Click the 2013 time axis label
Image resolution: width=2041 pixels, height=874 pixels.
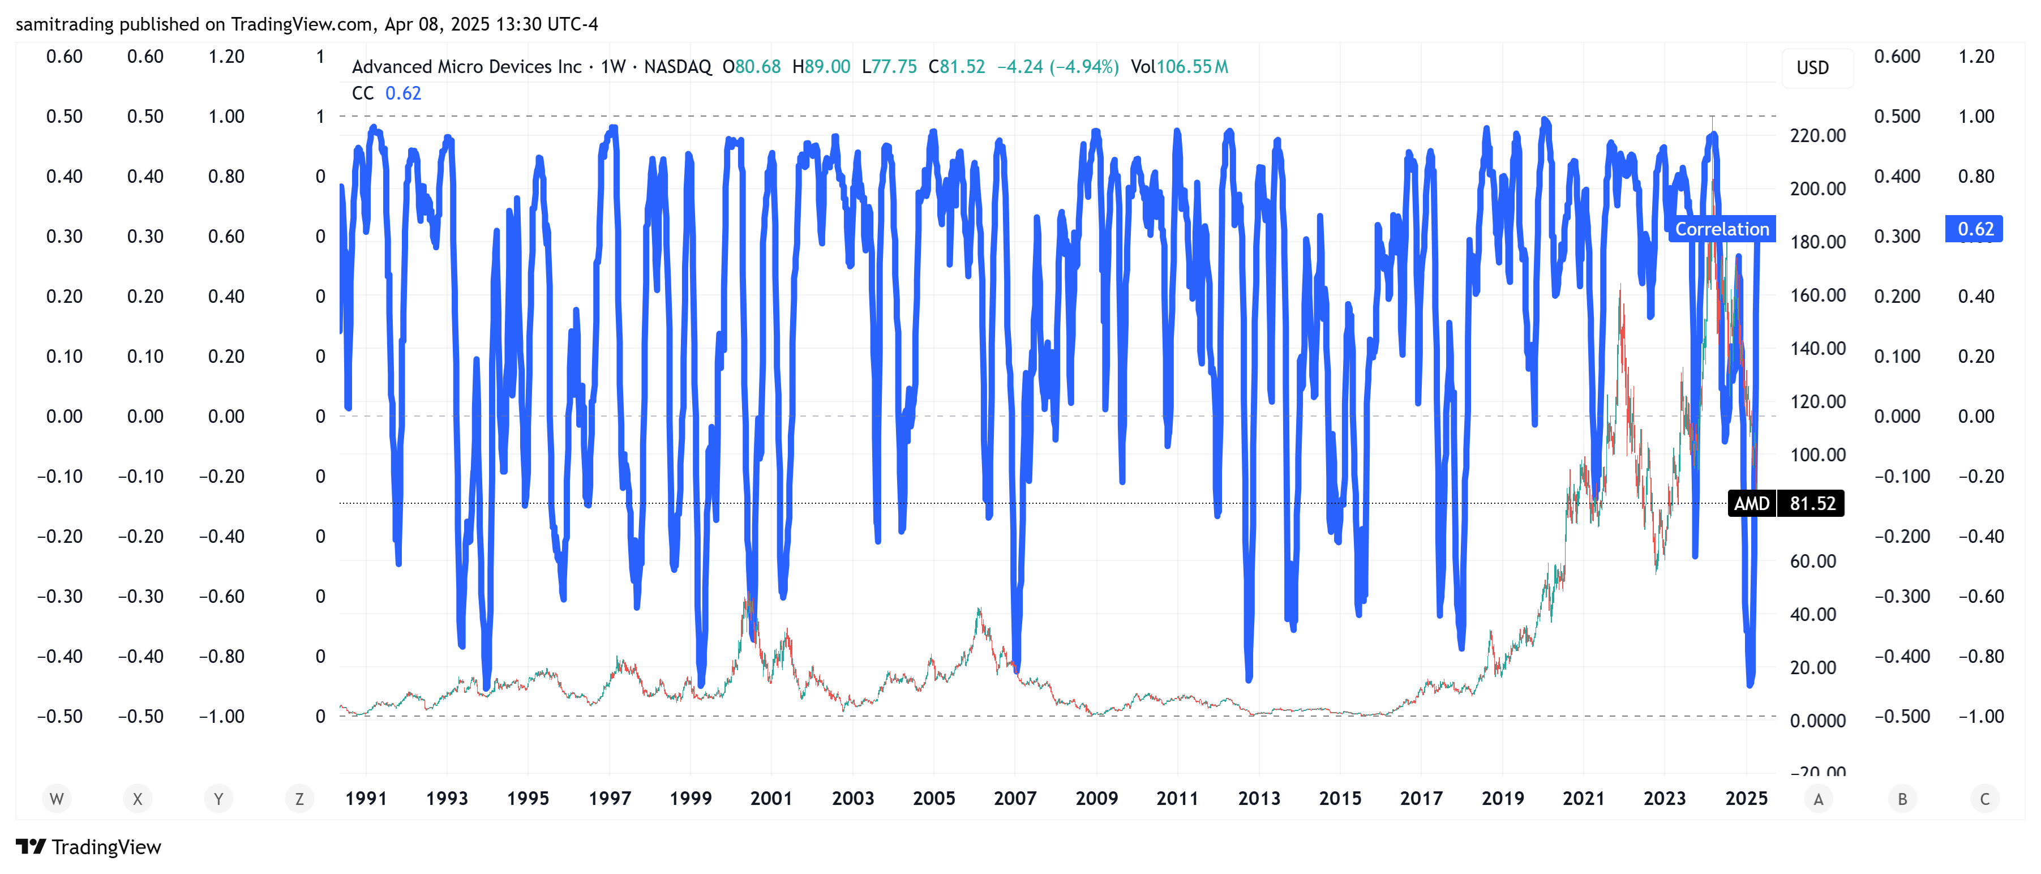pyautogui.click(x=1259, y=799)
